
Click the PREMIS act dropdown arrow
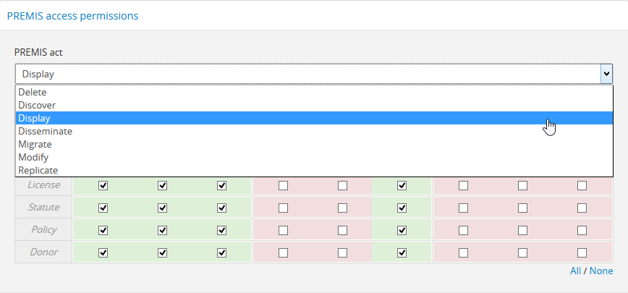click(x=606, y=74)
